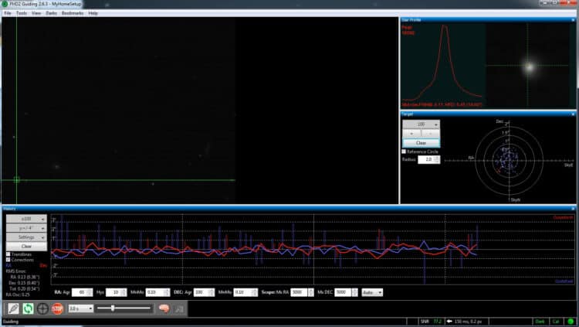Image resolution: width=579 pixels, height=327 pixels.
Task: Click the SNR value in status bar
Action: click(x=438, y=322)
